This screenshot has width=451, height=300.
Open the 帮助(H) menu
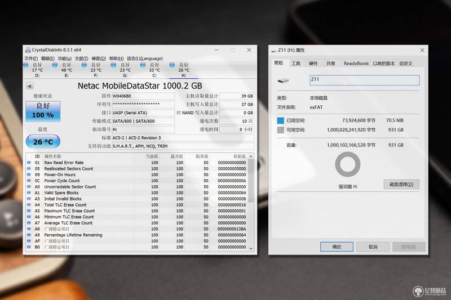116,59
